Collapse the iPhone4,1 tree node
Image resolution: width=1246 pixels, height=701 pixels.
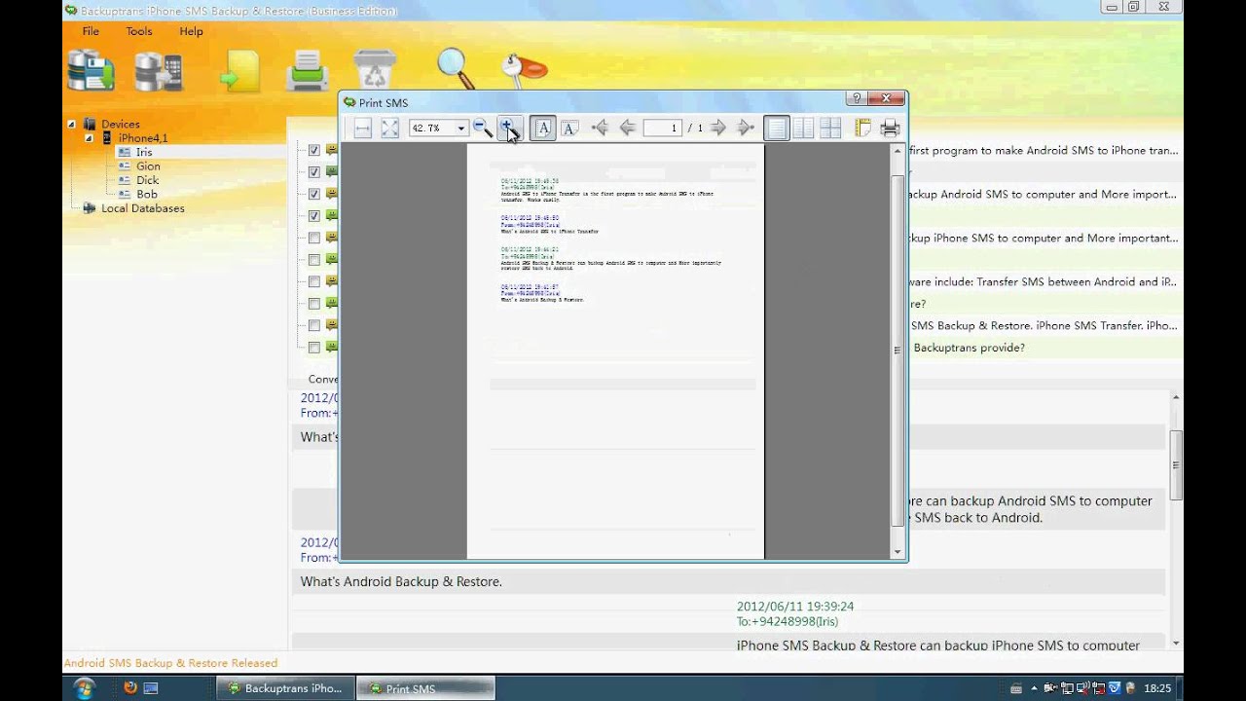click(x=89, y=138)
